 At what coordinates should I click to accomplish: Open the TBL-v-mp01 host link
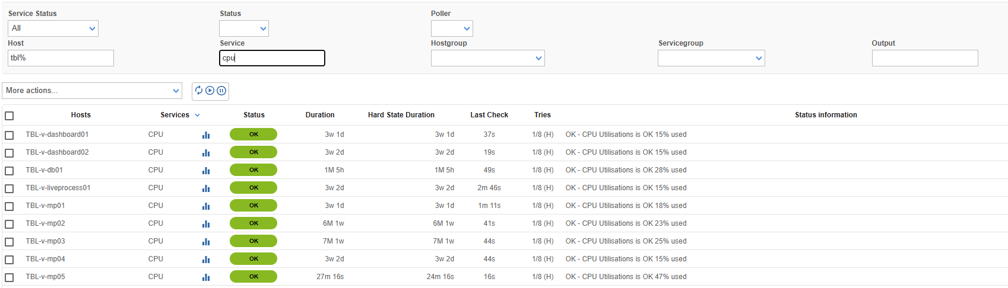(45, 206)
